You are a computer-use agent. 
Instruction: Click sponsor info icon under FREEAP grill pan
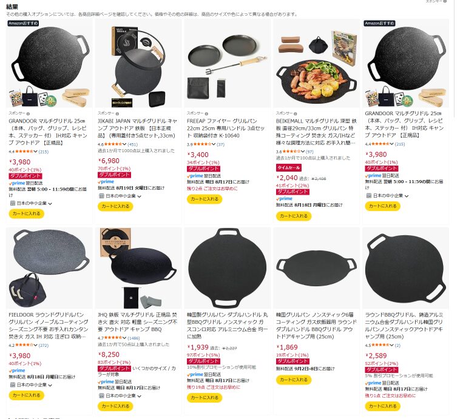(x=206, y=114)
